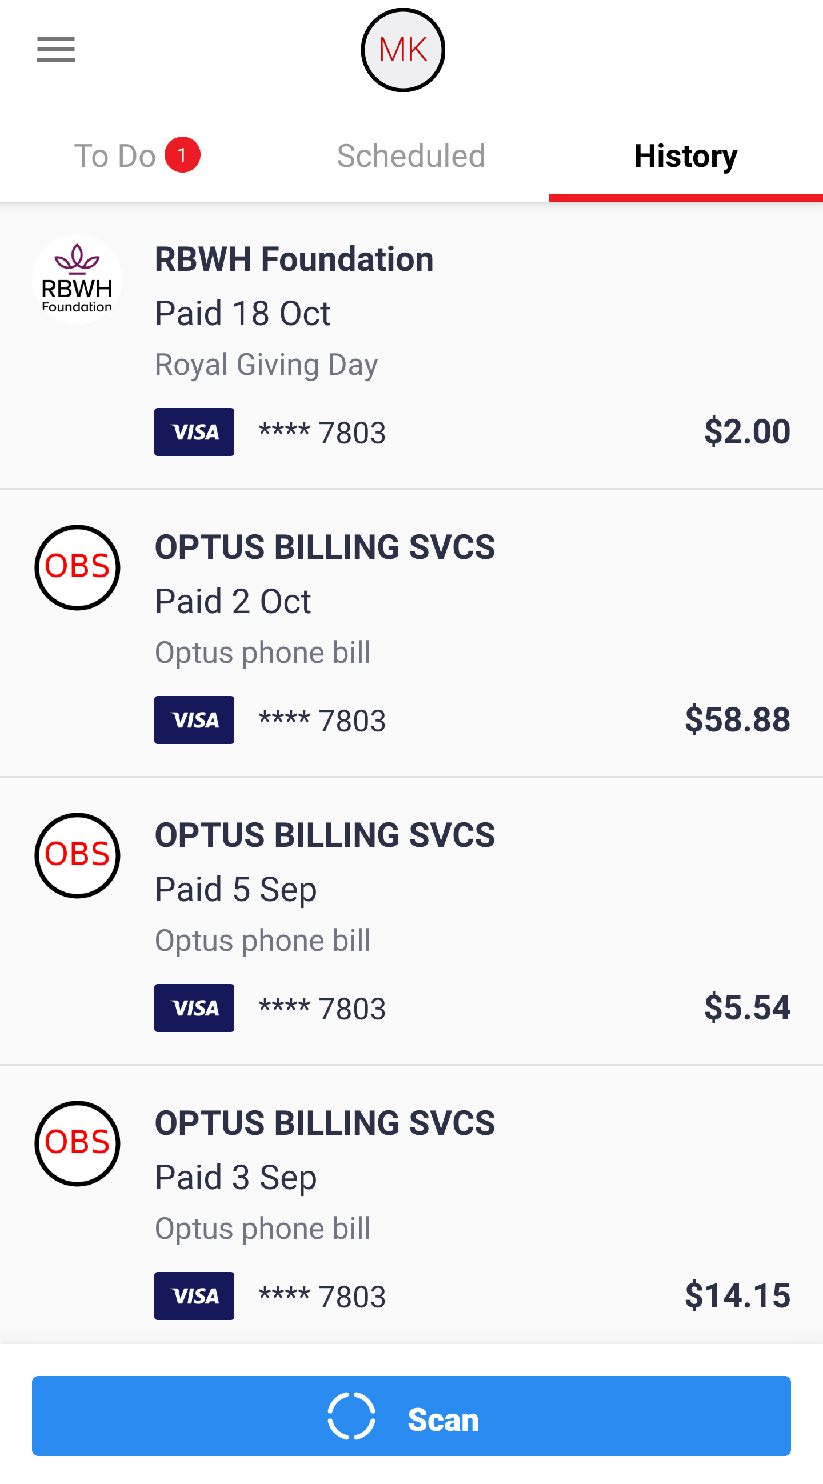The width and height of the screenshot is (823, 1484).
Task: Tap Visa card icon on RBWH payment
Action: pyautogui.click(x=194, y=432)
